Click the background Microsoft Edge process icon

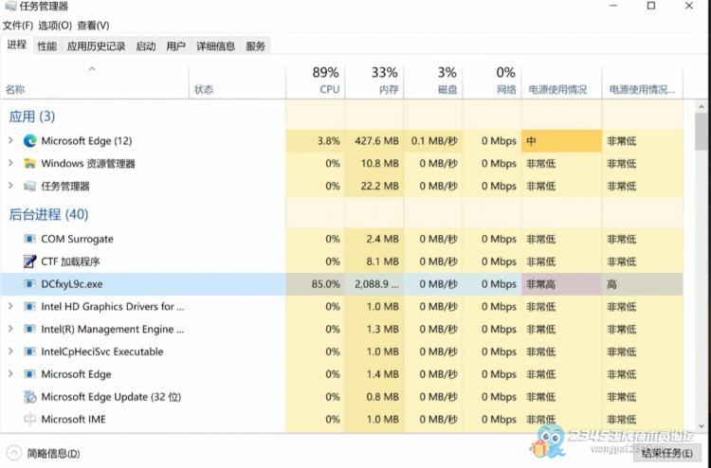point(30,374)
